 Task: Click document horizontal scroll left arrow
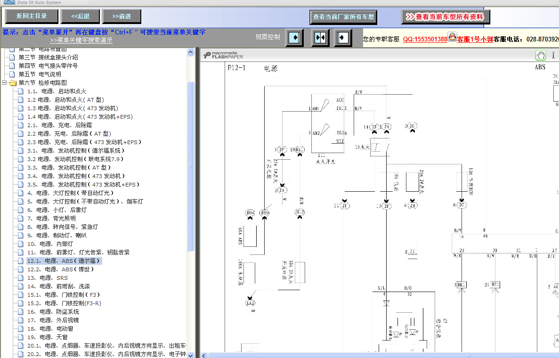[204, 356]
